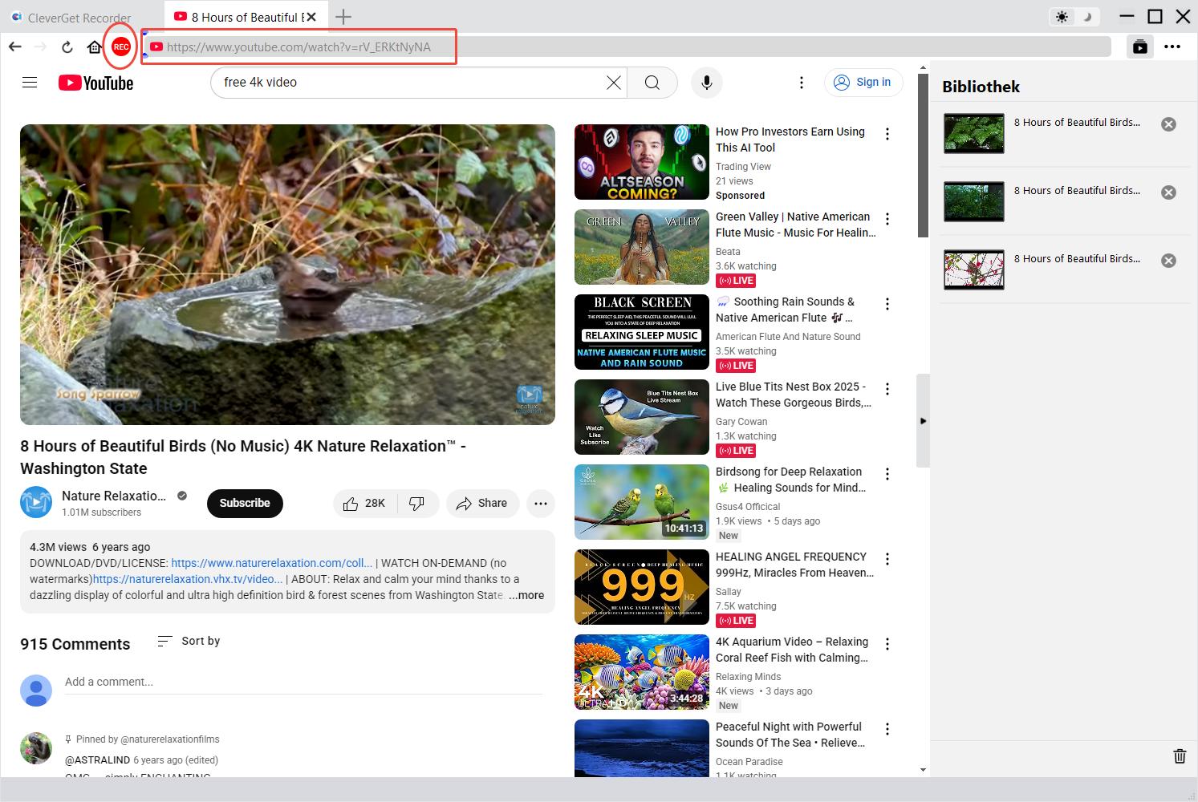Expand description with ...more

click(x=526, y=595)
